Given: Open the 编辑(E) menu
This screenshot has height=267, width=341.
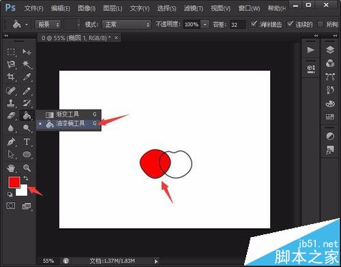Looking at the screenshot, I should [61, 9].
